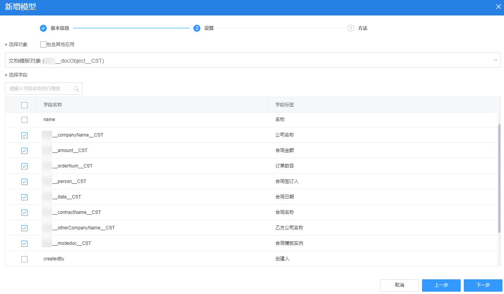Enable the 包含其他应用 checkbox
The image size is (504, 294).
43,44
